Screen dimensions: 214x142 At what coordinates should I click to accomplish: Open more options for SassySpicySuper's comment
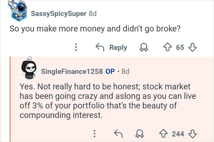coord(76,47)
